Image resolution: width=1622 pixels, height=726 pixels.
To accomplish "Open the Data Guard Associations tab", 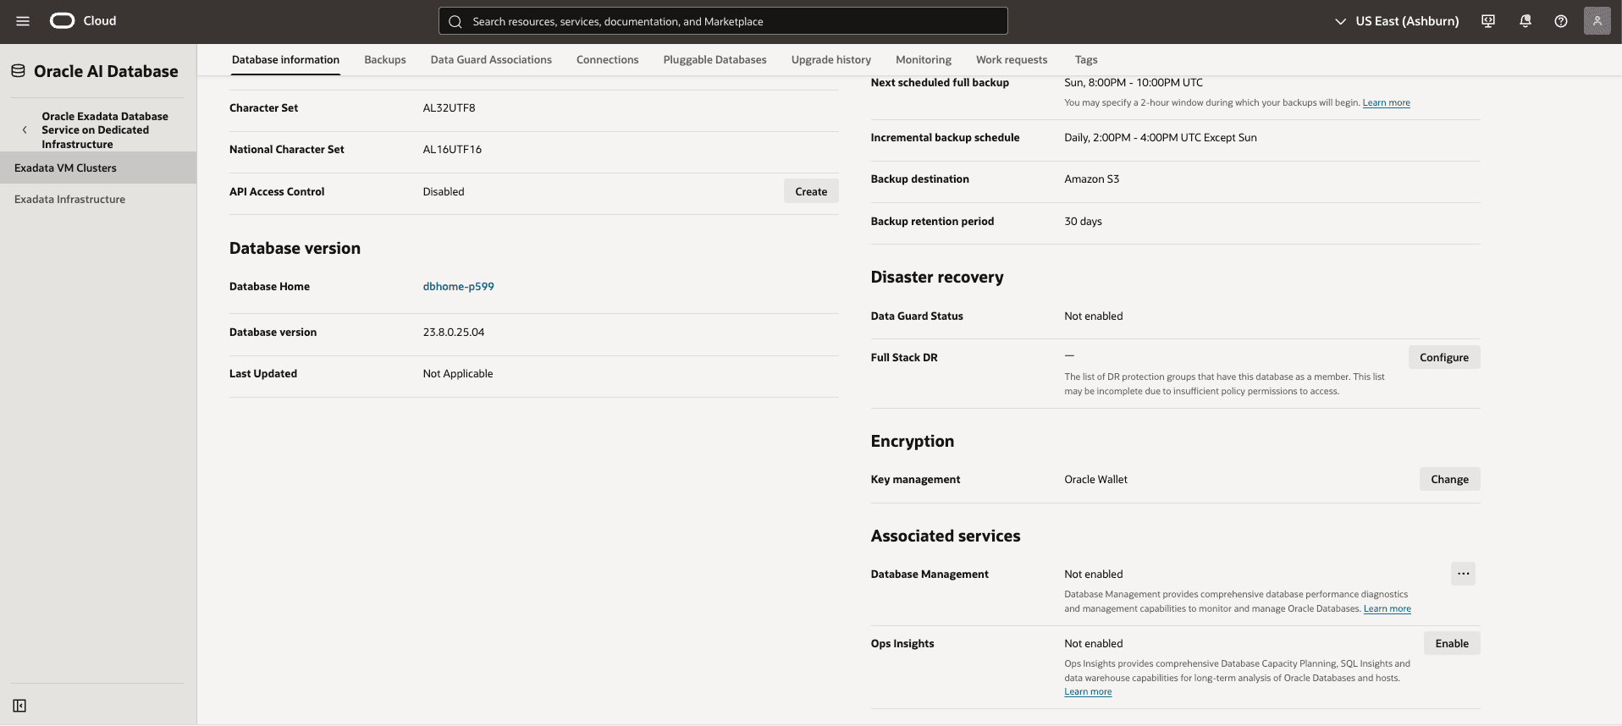I will [491, 60].
